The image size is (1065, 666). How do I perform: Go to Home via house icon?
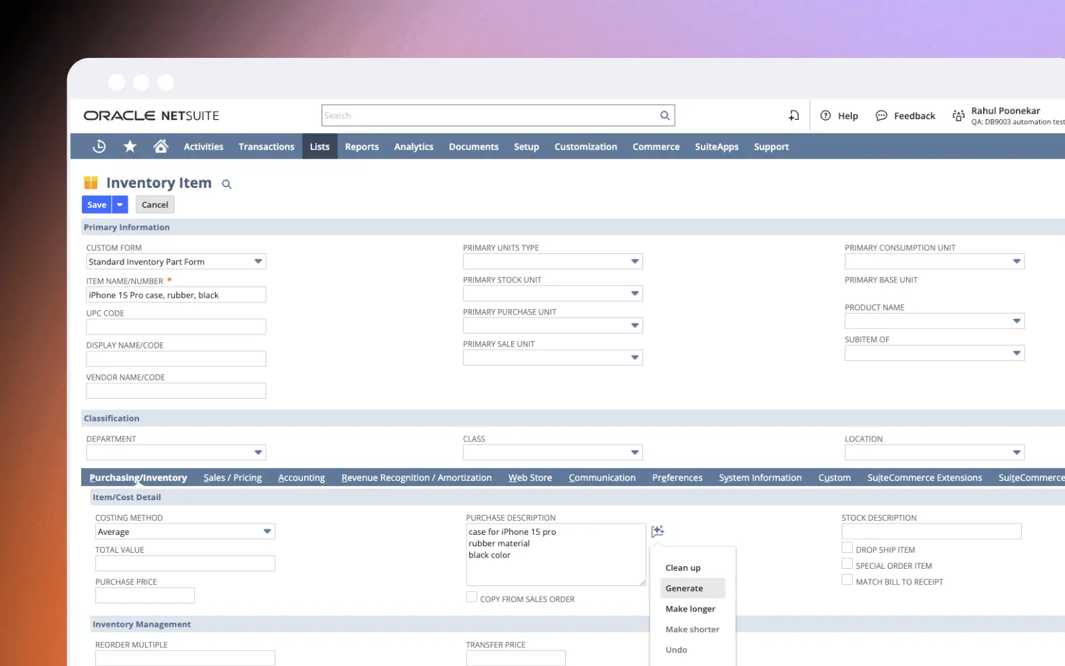click(x=160, y=146)
